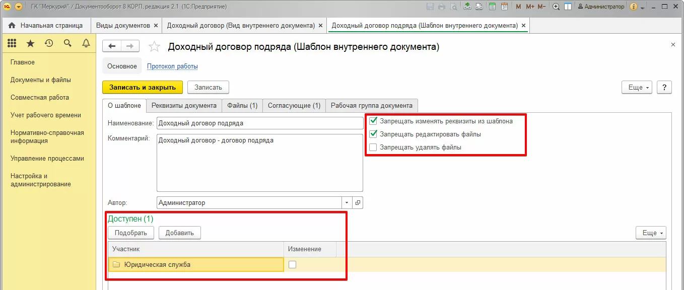Close the Виды документов tab
The width and height of the screenshot is (684, 290).
(156, 26)
